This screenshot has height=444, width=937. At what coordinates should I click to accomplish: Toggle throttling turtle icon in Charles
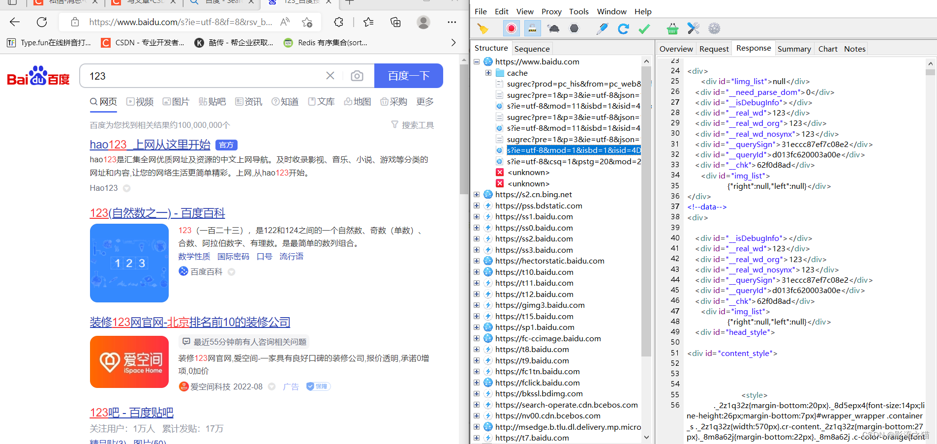tap(553, 29)
